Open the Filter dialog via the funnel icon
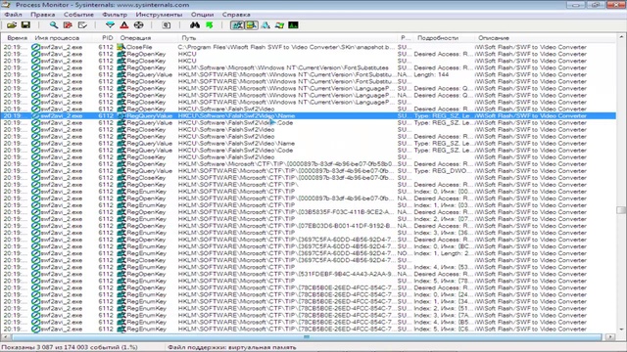 click(x=110, y=25)
